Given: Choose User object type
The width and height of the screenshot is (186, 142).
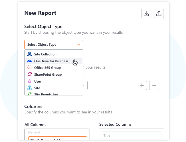Looking at the screenshot, I should click(54, 81).
